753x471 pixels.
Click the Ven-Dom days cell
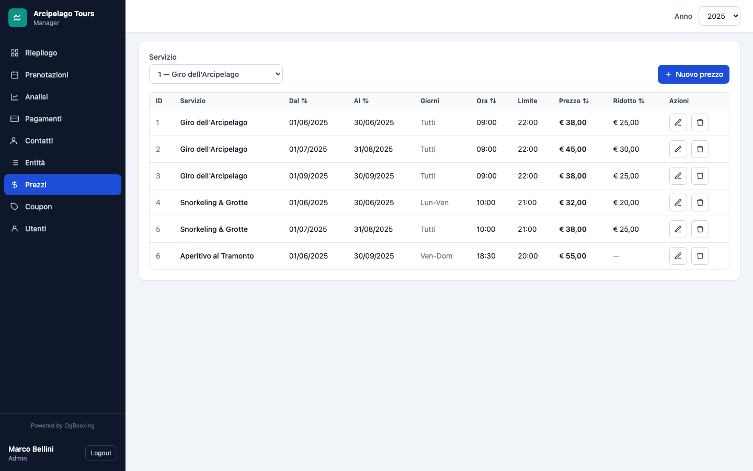coord(436,256)
